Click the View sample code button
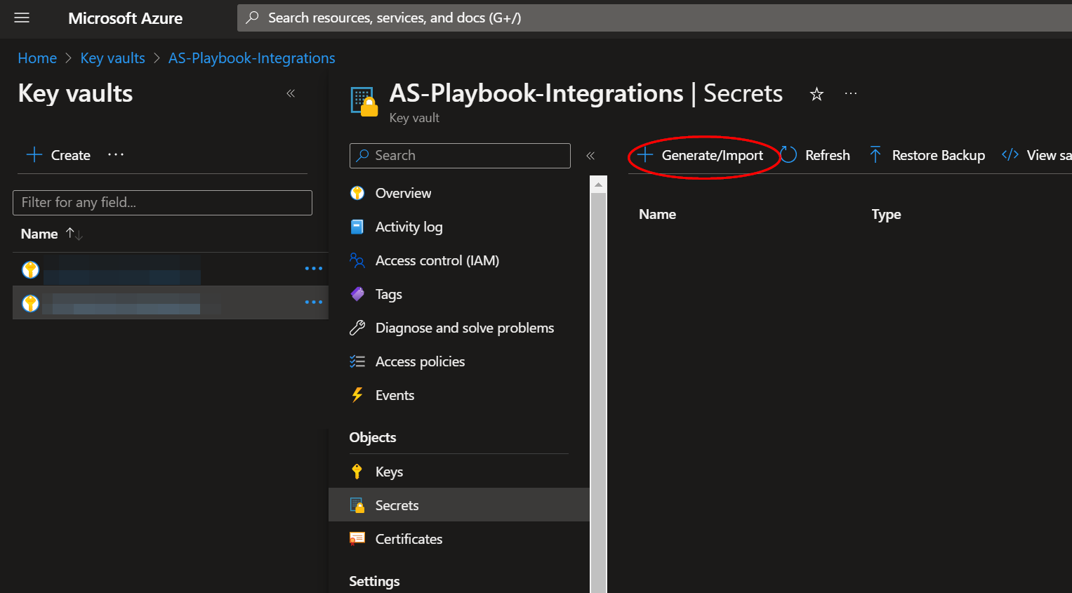Image resolution: width=1072 pixels, height=593 pixels. pos(1037,155)
